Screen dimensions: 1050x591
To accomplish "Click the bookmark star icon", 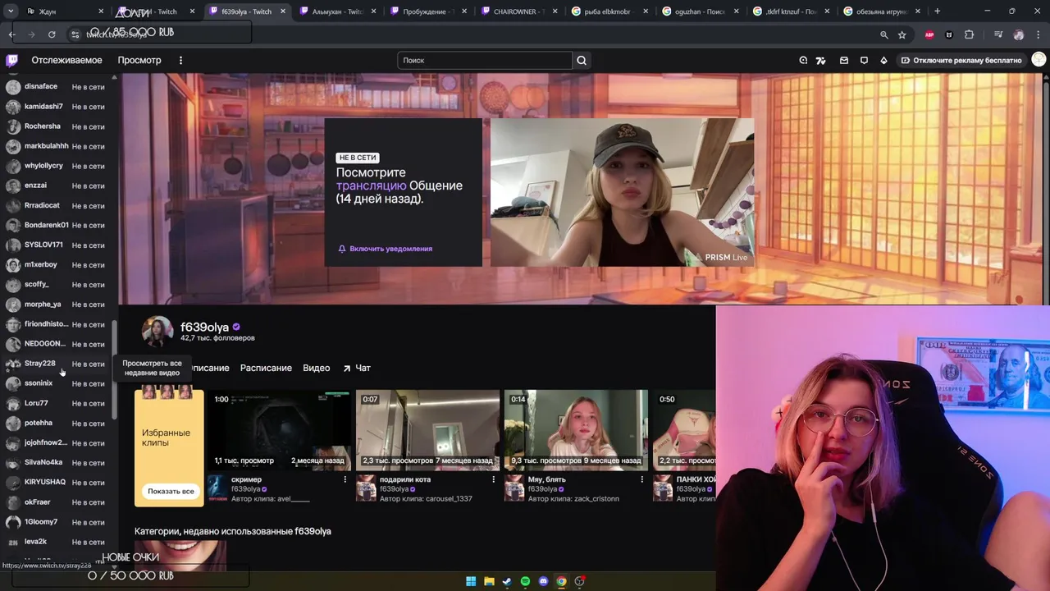I will point(902,34).
